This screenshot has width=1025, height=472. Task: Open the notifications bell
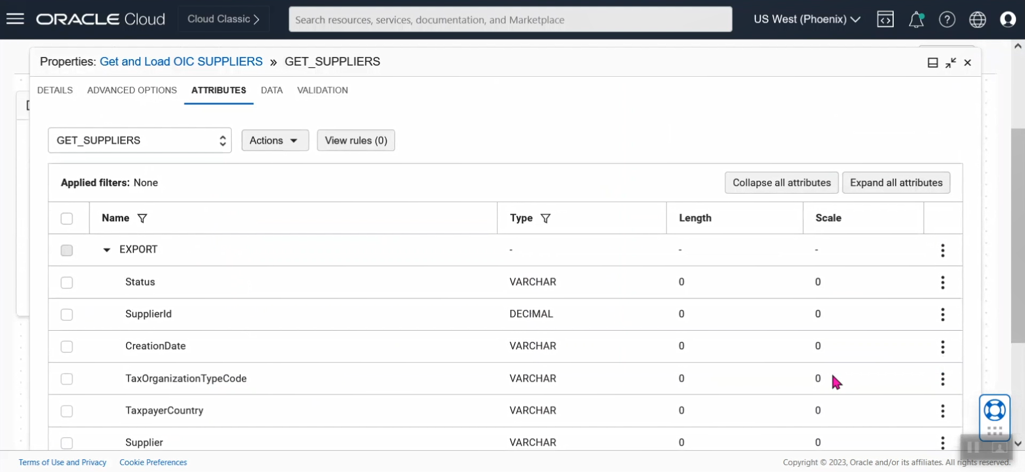click(916, 19)
